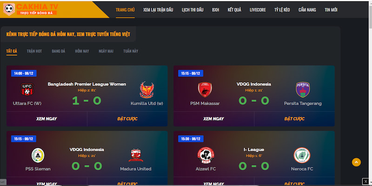Go to the Tỷ Lệ Kèo page
372x186 pixels.
click(282, 10)
